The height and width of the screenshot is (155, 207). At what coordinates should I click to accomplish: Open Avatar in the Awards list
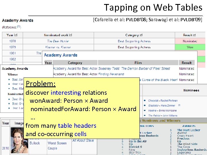[182, 133]
